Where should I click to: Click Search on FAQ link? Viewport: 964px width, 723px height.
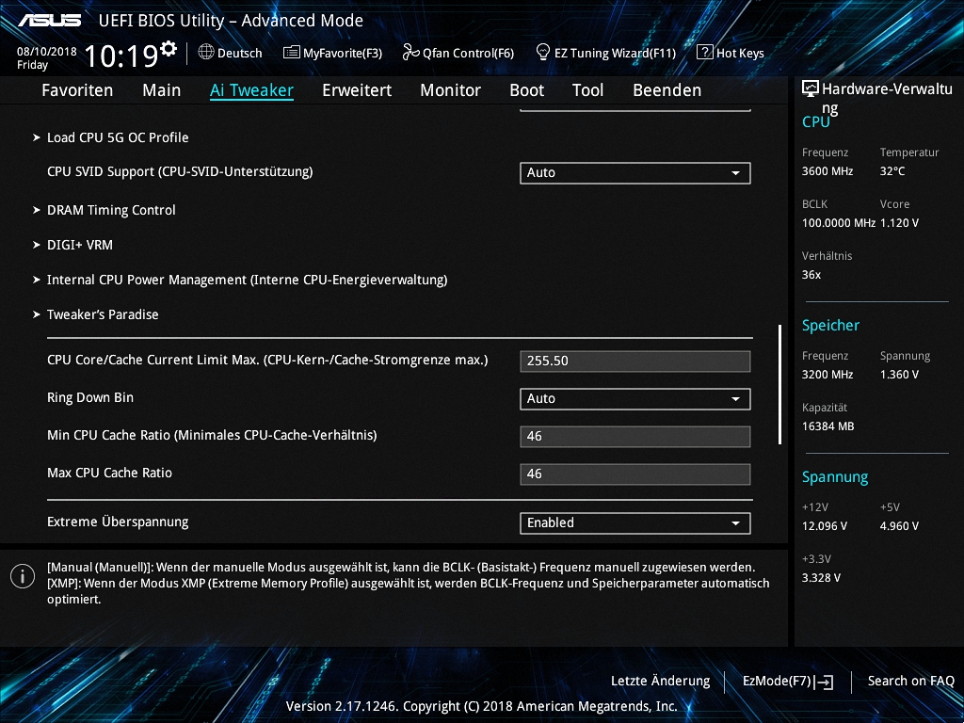coord(910,682)
